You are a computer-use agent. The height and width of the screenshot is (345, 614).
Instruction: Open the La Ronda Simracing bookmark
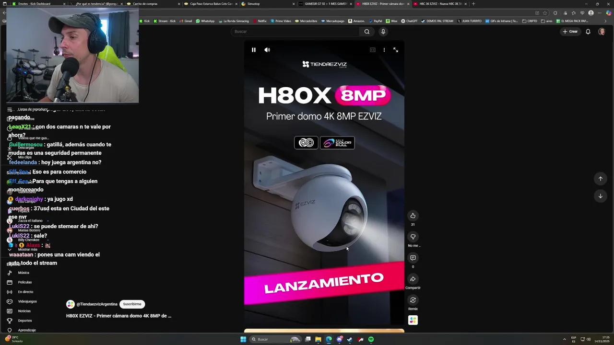point(233,21)
